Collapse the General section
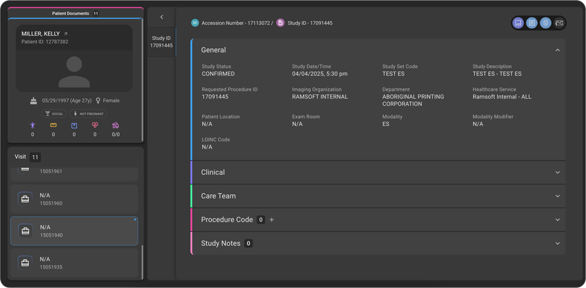The width and height of the screenshot is (586, 288). [557, 50]
